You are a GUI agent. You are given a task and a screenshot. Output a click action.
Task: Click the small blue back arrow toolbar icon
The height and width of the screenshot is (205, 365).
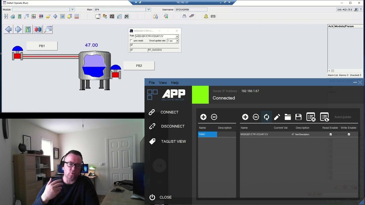pos(55,17)
